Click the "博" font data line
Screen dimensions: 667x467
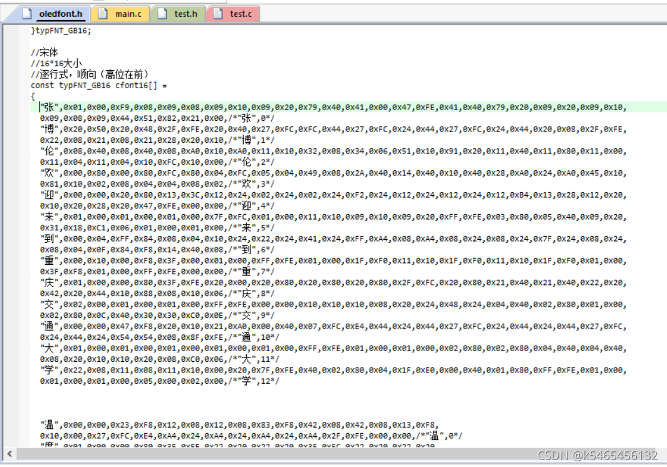(333, 130)
